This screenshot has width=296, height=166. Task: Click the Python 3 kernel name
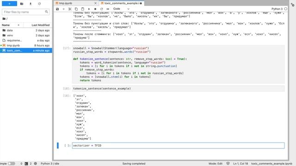(x=277, y=9)
